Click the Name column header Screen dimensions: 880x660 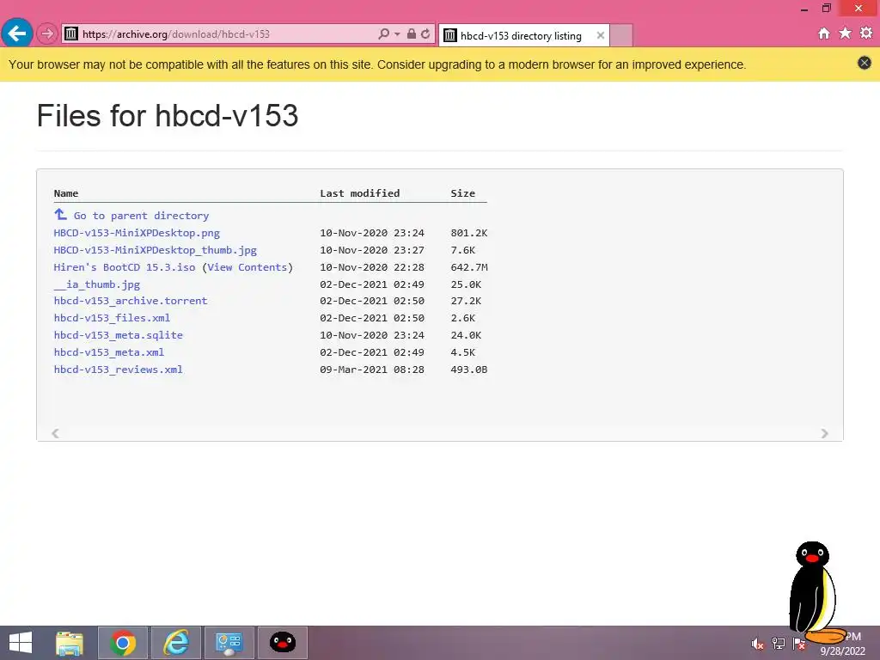coord(65,193)
